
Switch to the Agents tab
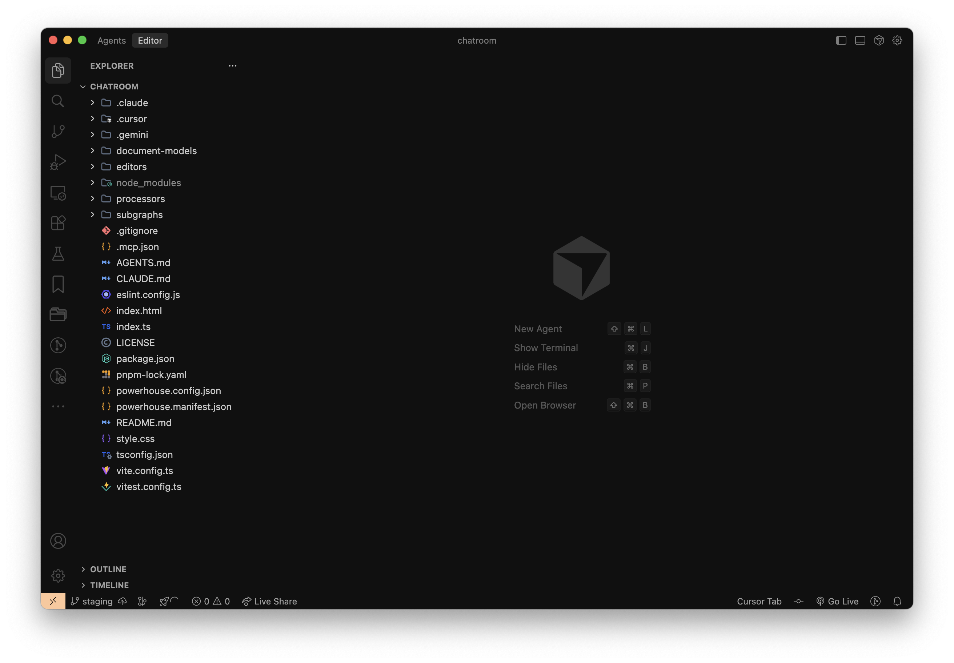click(x=111, y=40)
